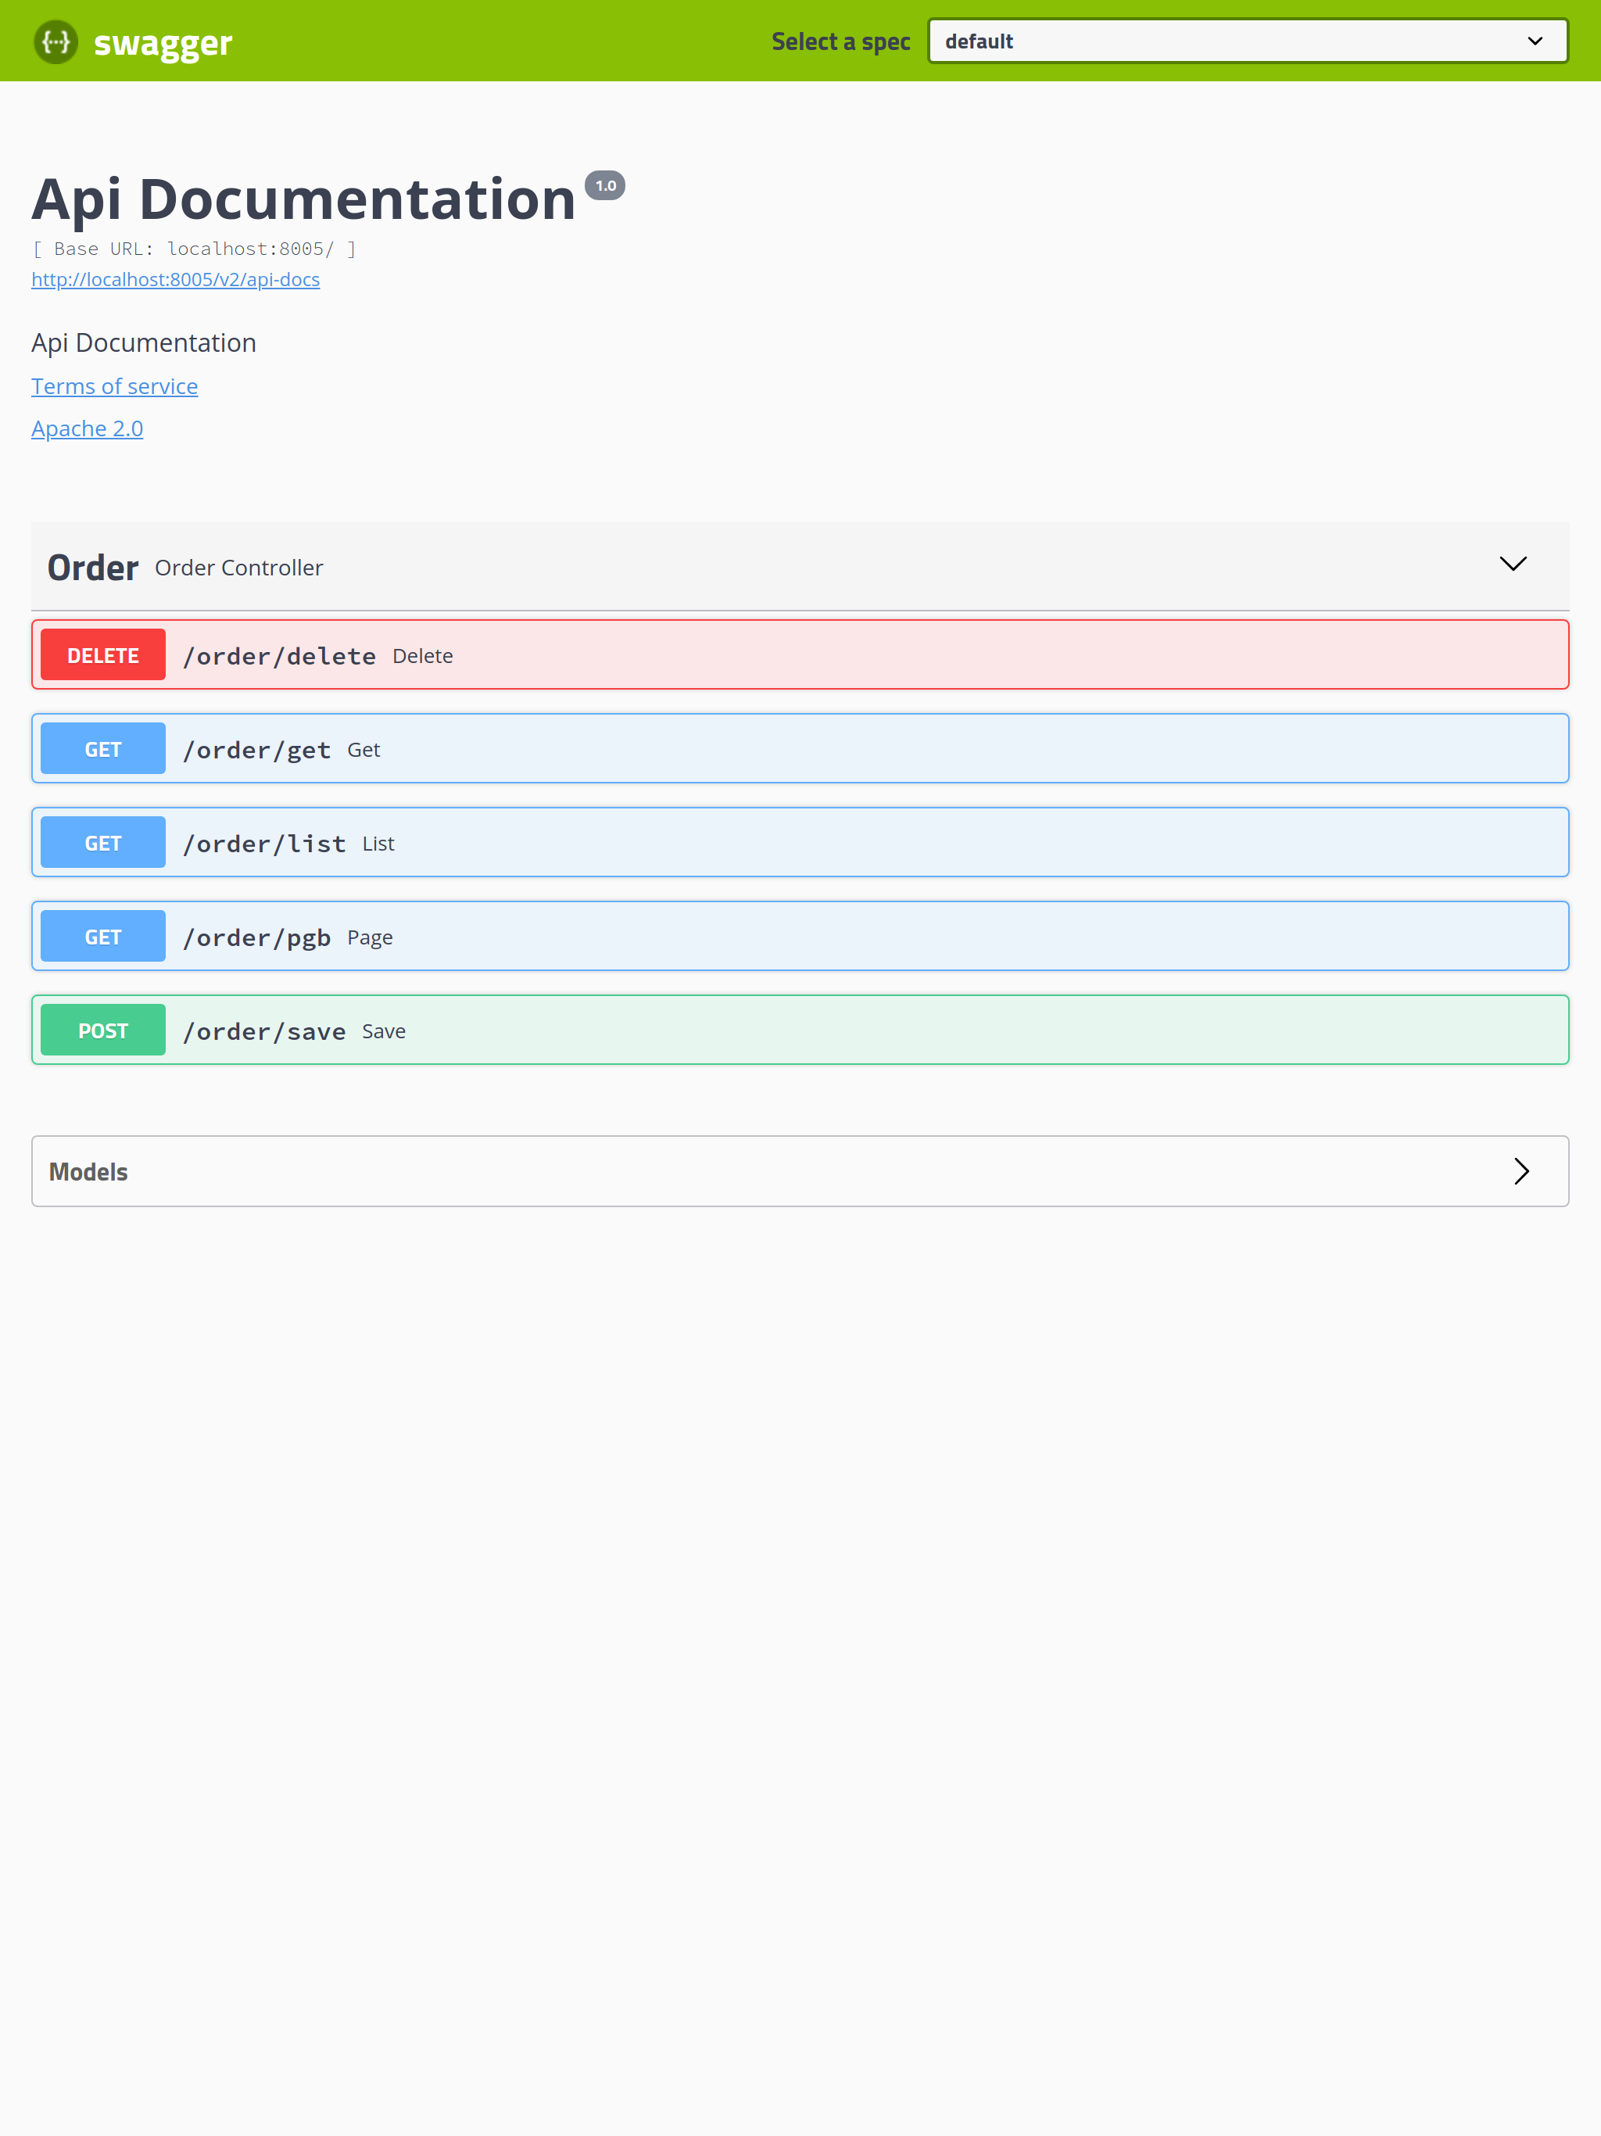This screenshot has height=2136, width=1601.
Task: Expand the /order/pgb Page endpoint
Action: (x=257, y=937)
